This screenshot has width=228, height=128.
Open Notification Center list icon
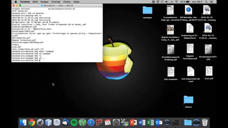(212, 2)
